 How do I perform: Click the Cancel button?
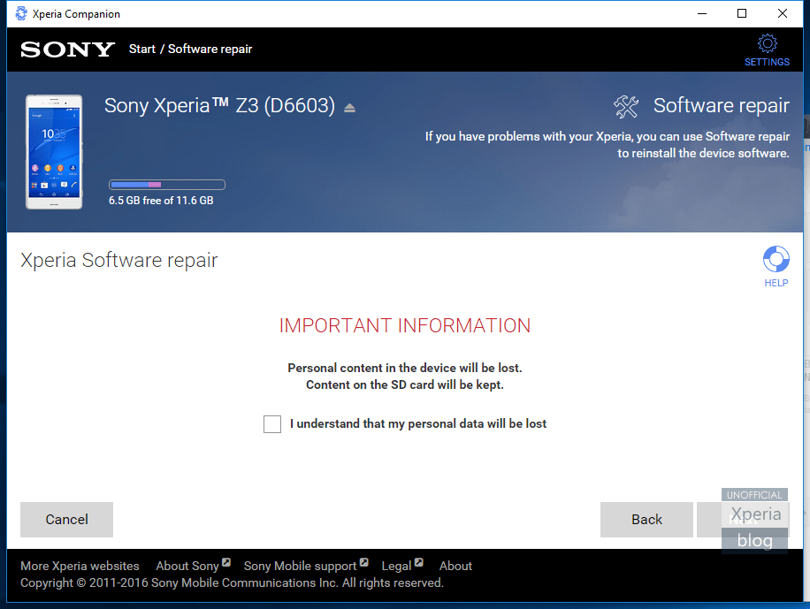click(x=66, y=520)
